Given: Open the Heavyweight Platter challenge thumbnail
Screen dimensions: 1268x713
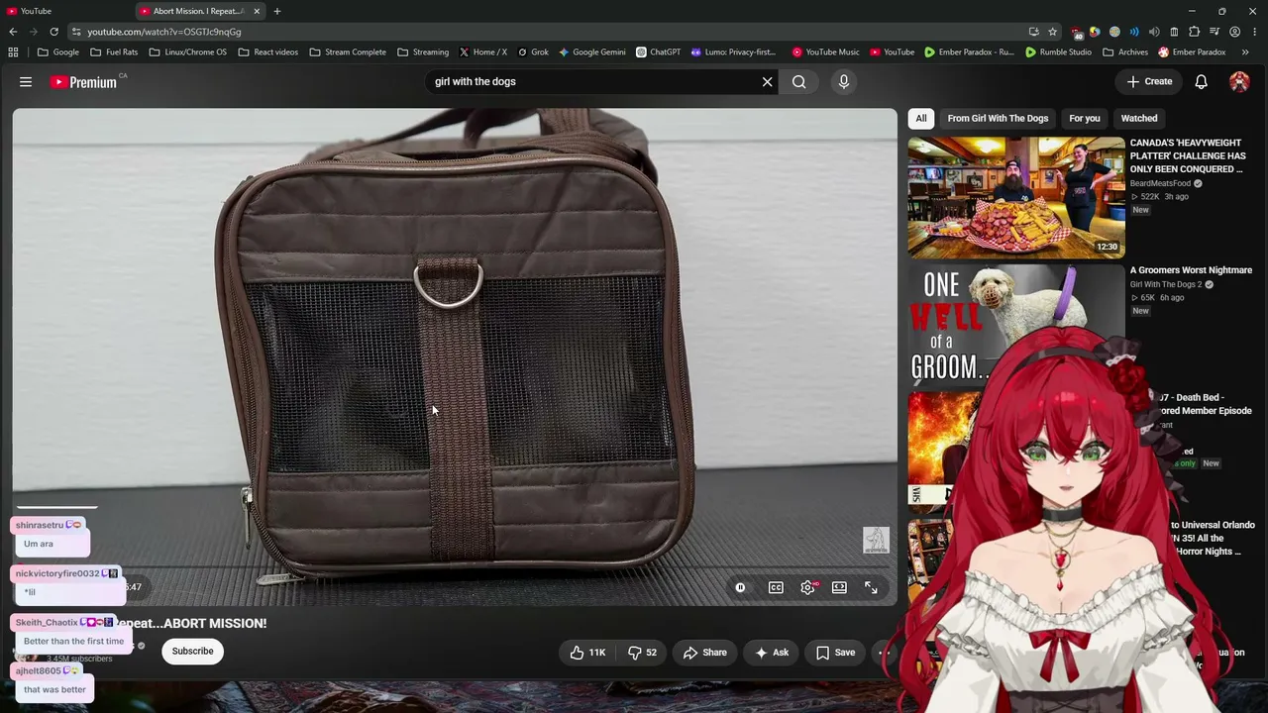Looking at the screenshot, I should [x=1016, y=198].
